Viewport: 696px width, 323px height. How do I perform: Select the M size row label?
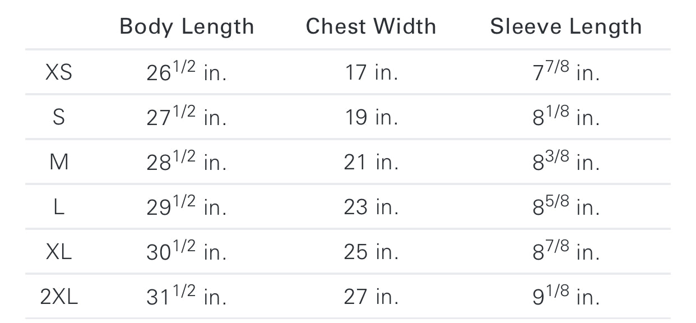click(59, 162)
